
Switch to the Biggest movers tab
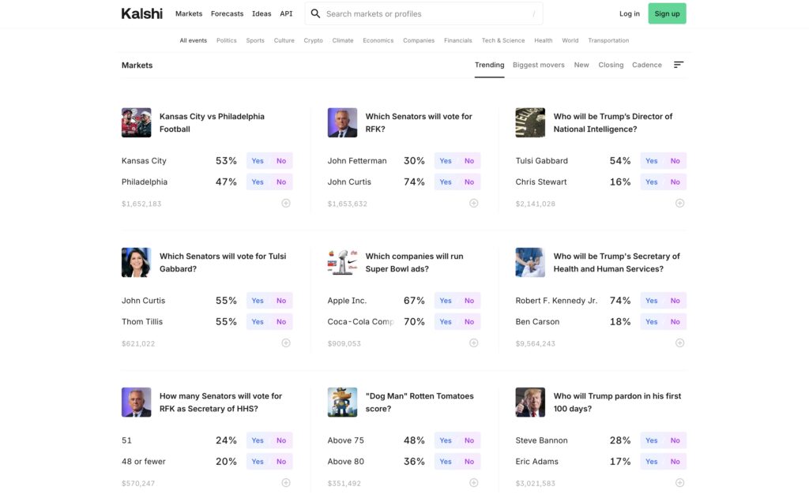(539, 65)
